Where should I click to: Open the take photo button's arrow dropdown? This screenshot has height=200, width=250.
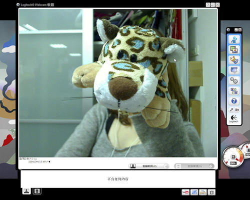coord(166,166)
